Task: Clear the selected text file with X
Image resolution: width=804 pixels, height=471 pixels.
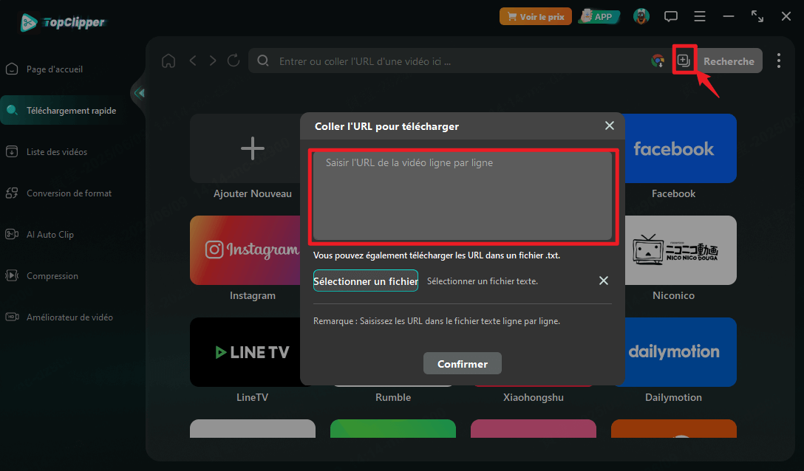Action: [604, 281]
